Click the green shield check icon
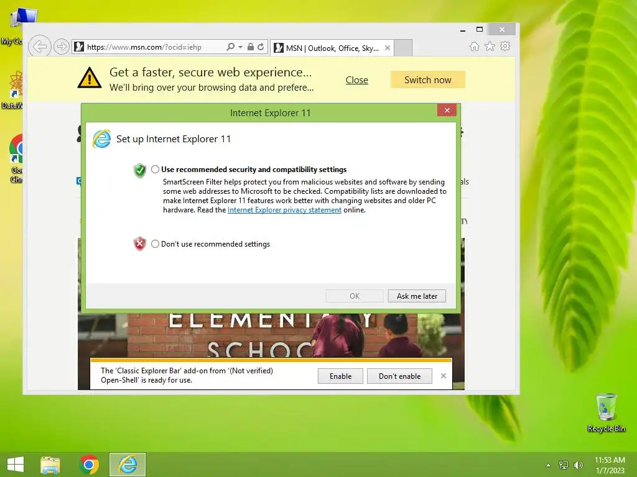The image size is (637, 477). point(140,171)
